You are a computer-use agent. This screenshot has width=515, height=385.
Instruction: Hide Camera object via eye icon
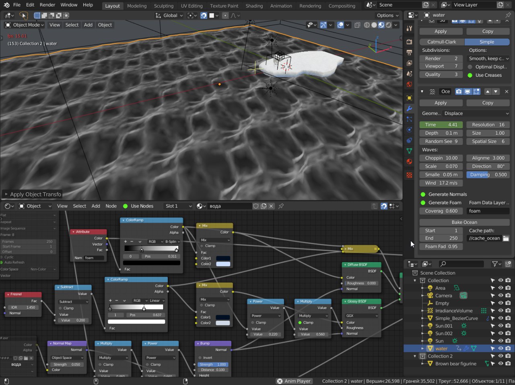coord(501,295)
